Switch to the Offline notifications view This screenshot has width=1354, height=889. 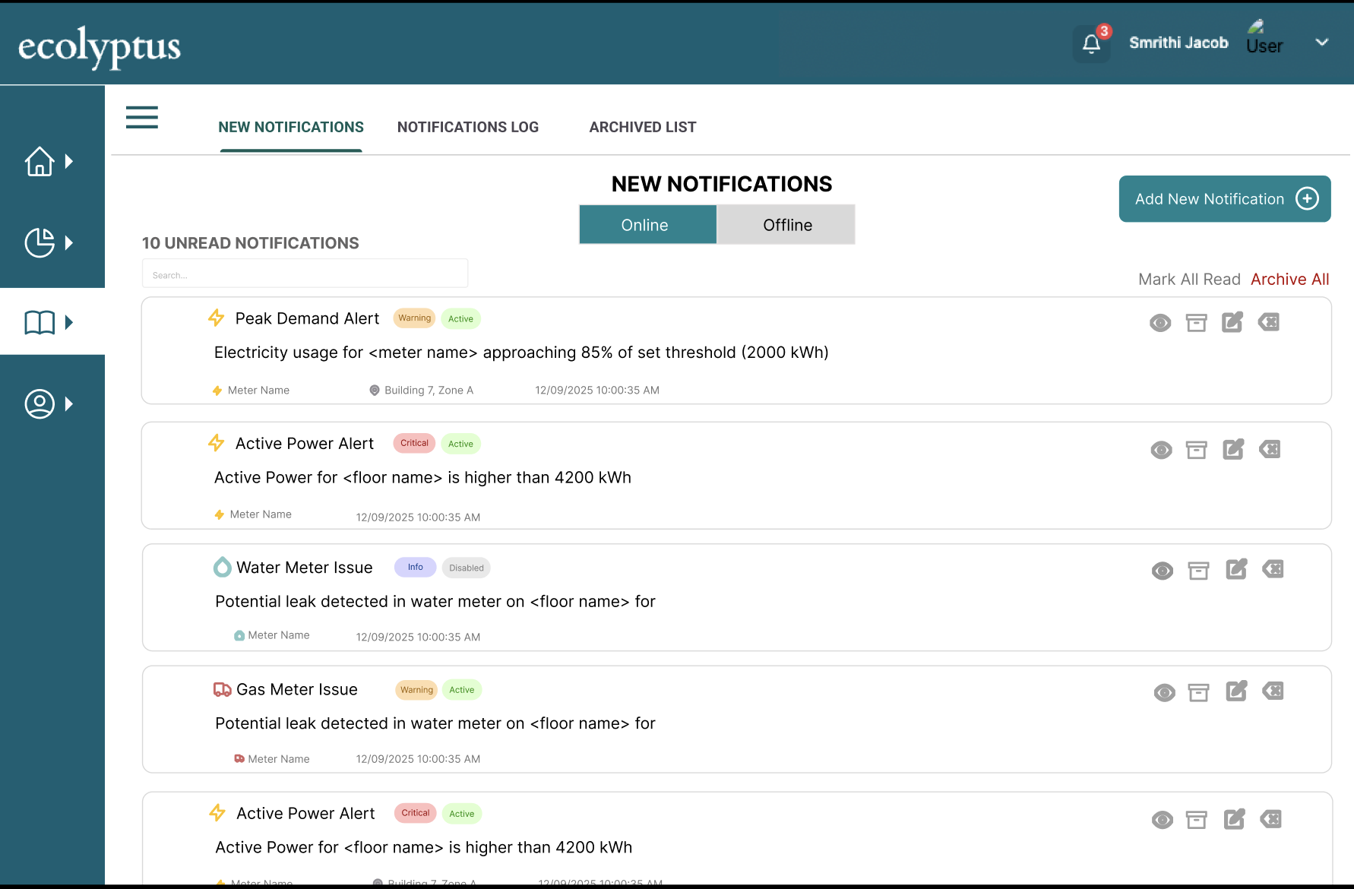pos(786,224)
